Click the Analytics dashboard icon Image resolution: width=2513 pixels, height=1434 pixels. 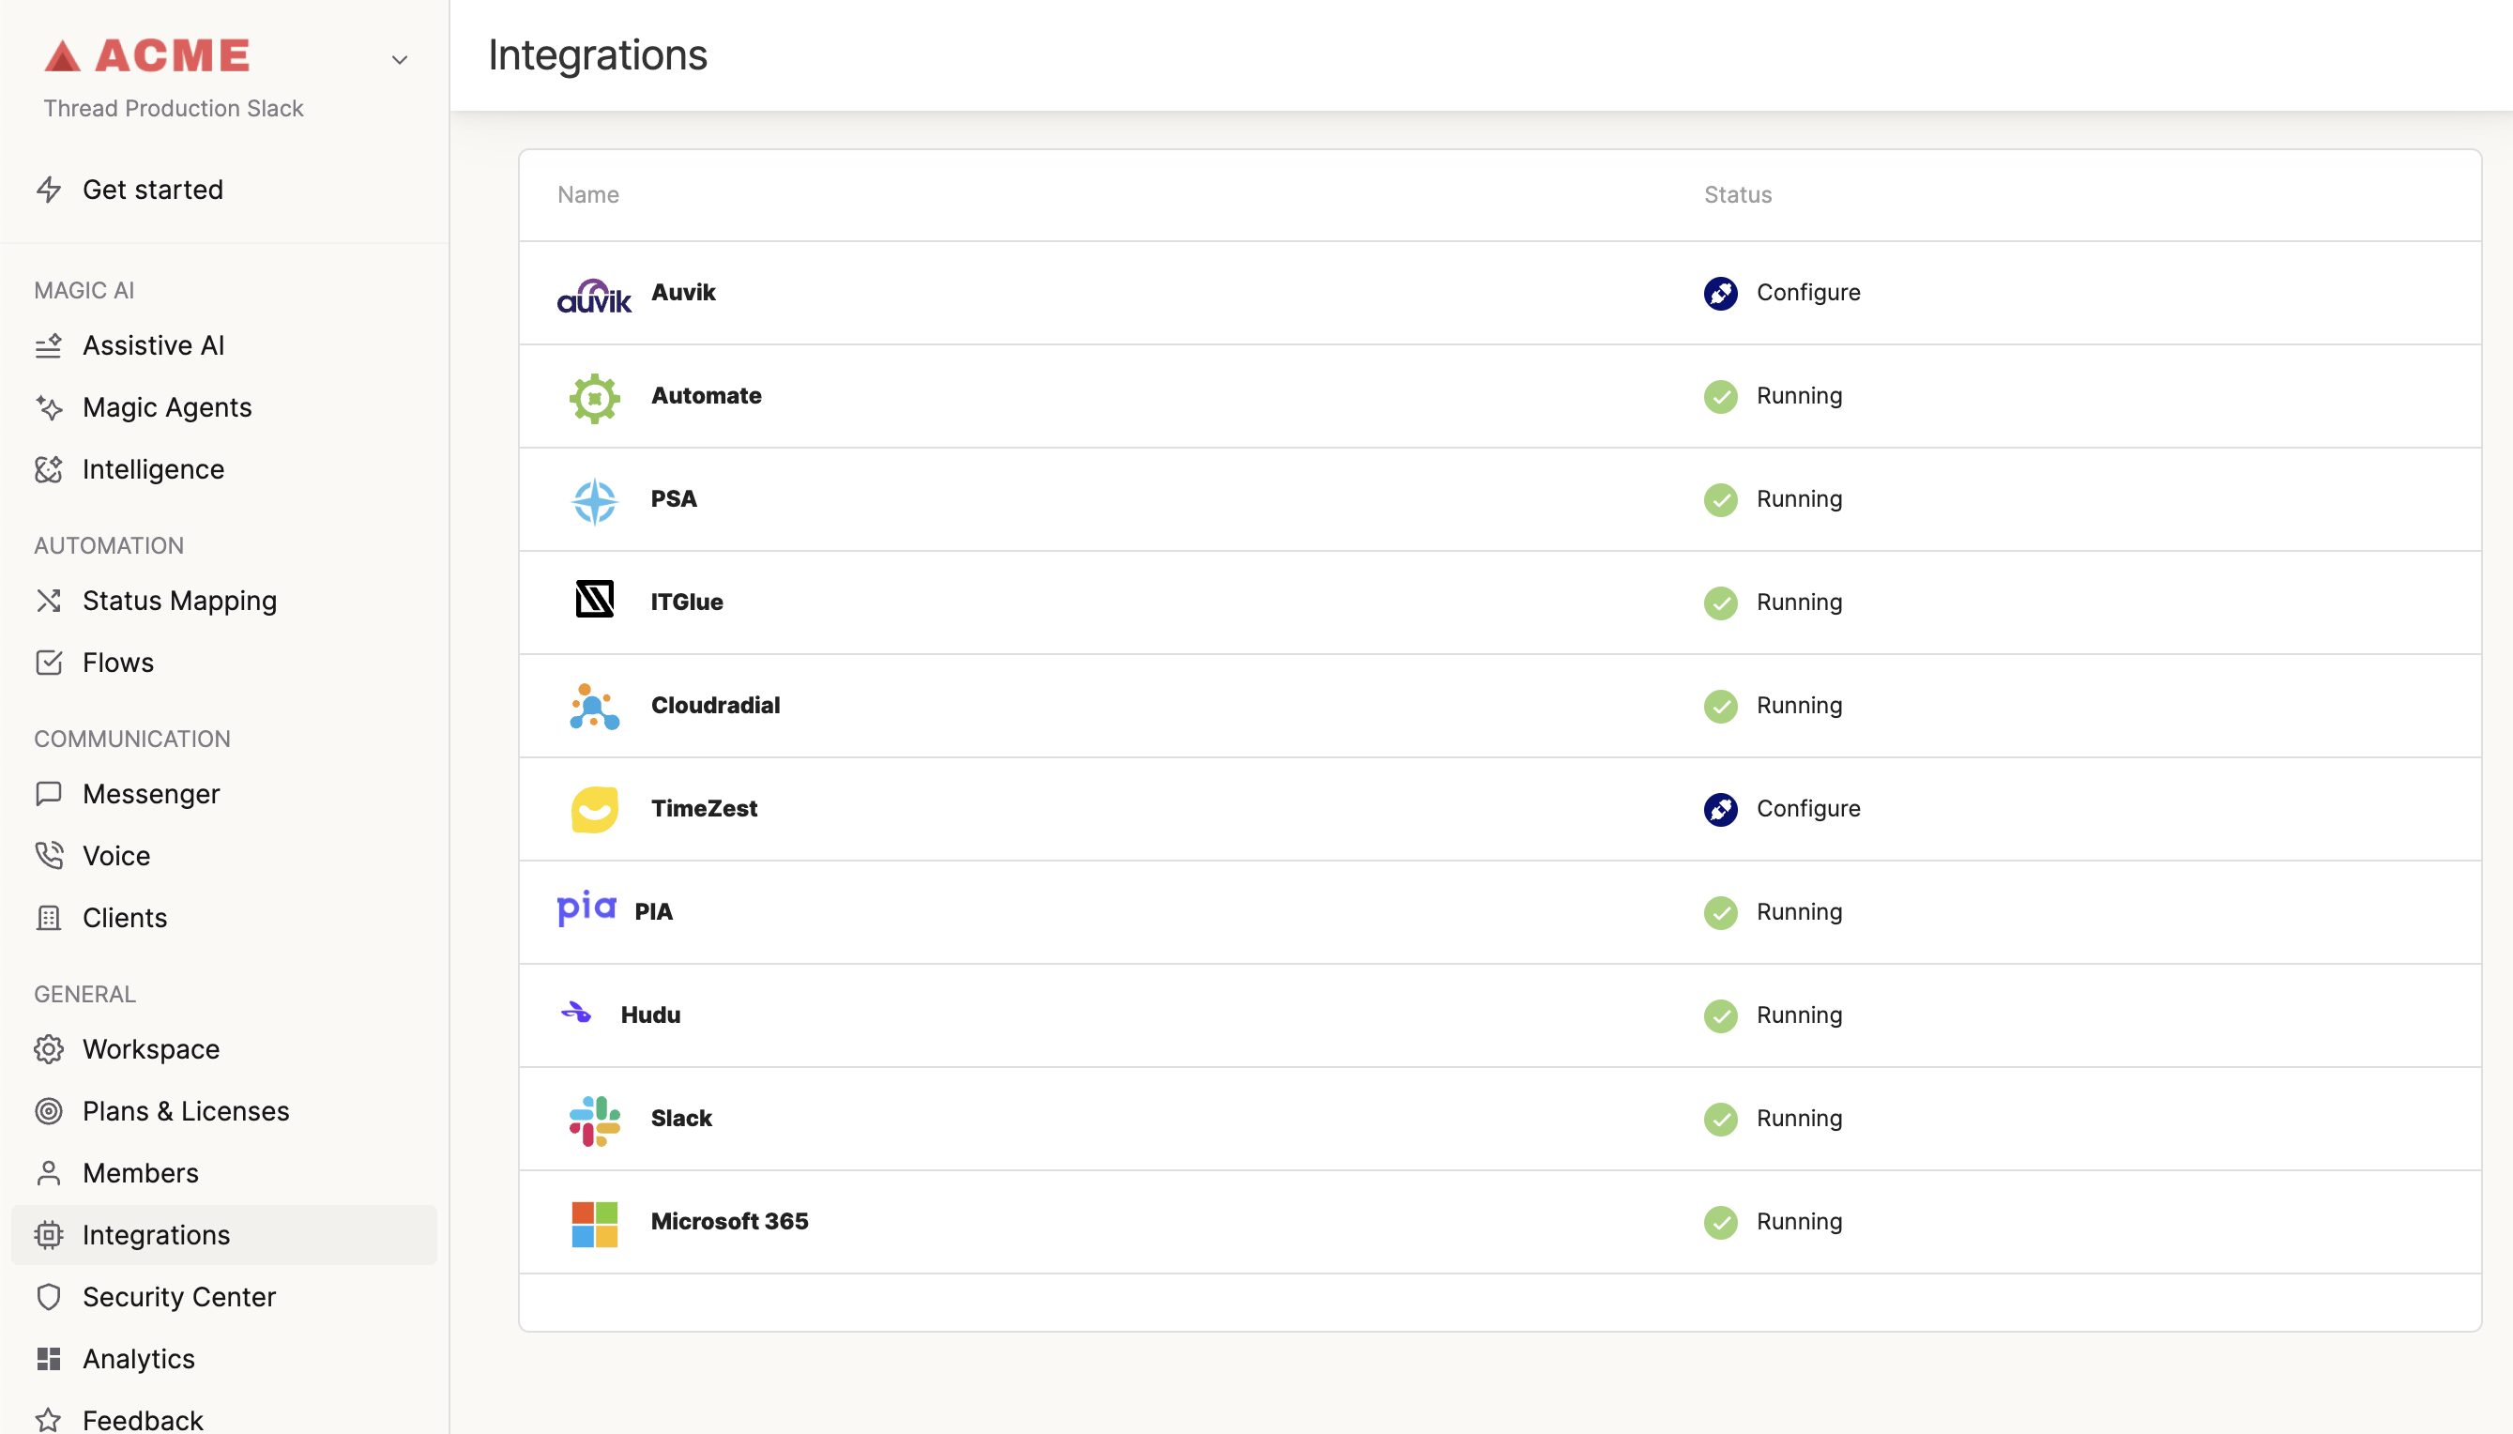49,1359
